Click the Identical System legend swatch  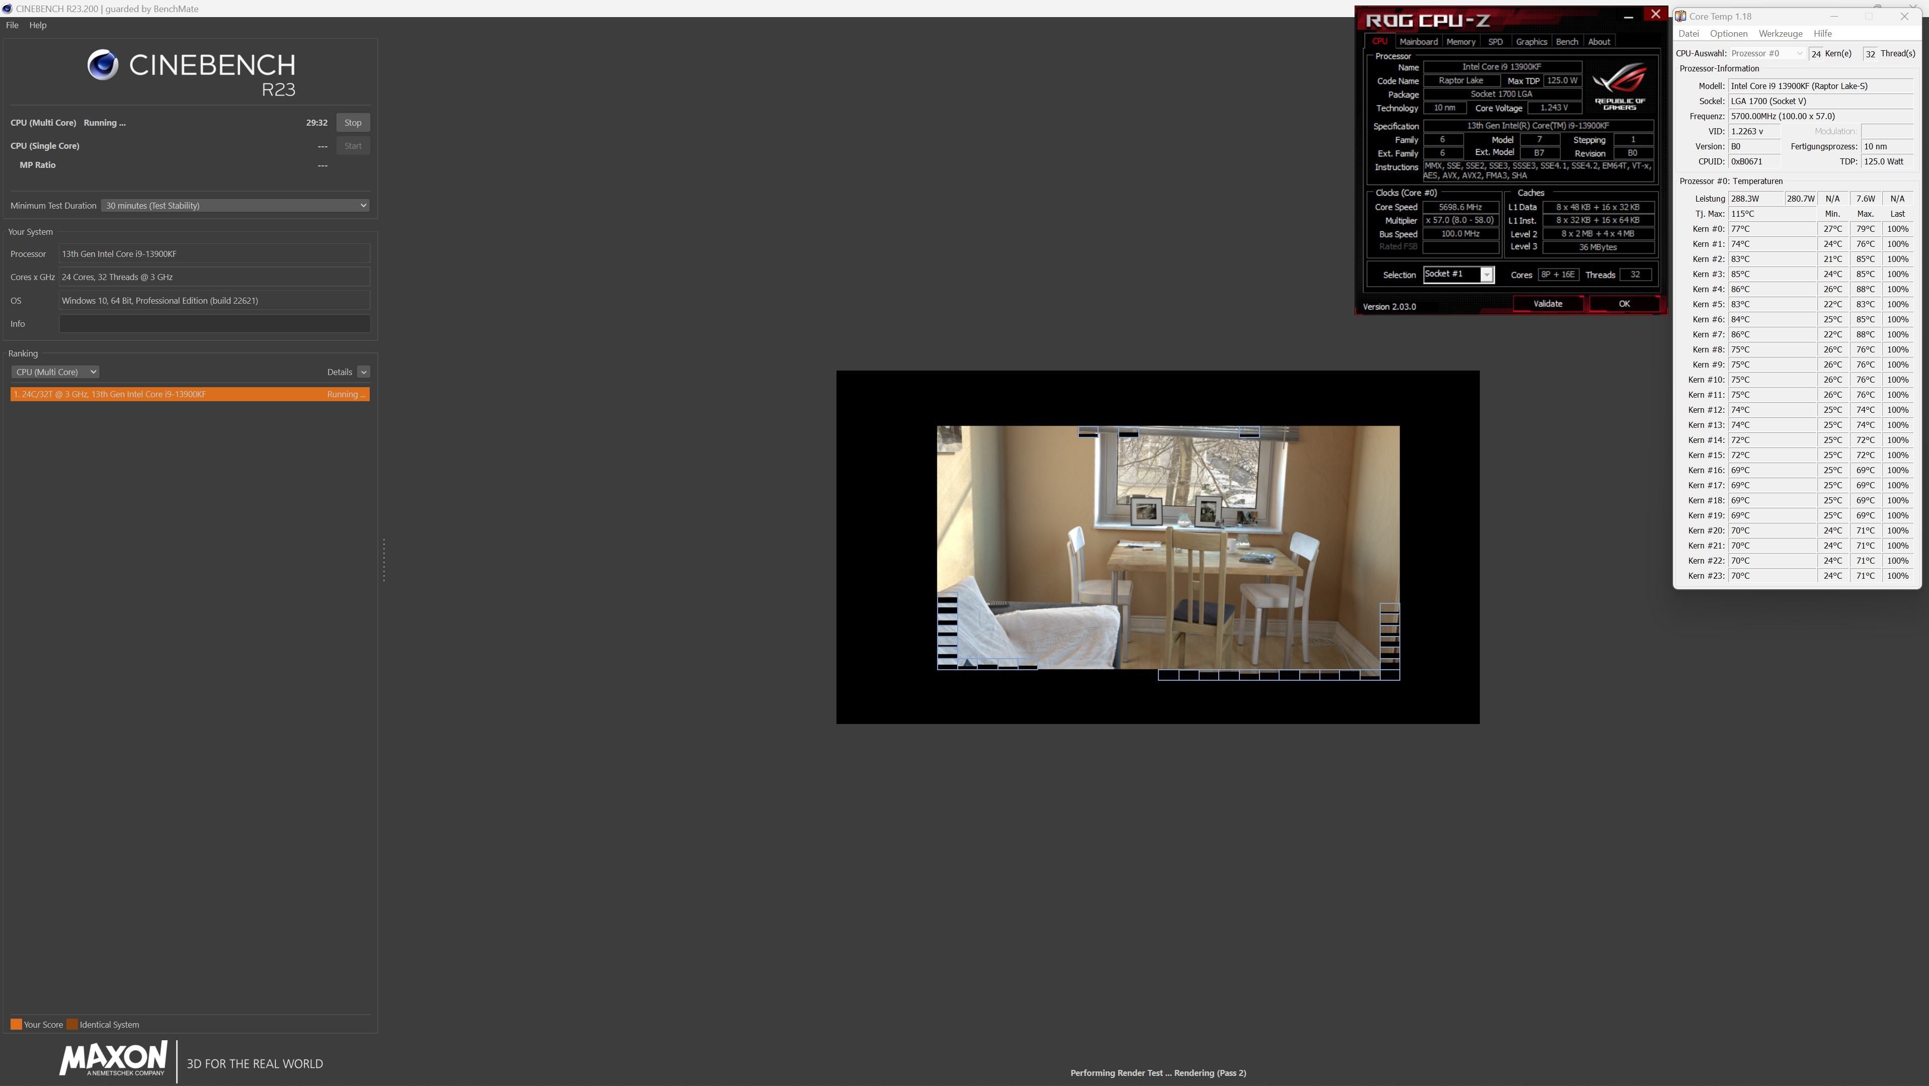pyautogui.click(x=72, y=1025)
